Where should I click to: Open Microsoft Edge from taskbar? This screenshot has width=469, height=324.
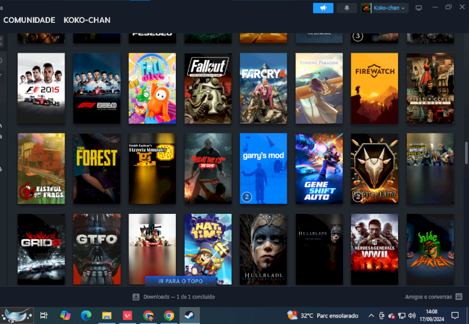(x=86, y=315)
